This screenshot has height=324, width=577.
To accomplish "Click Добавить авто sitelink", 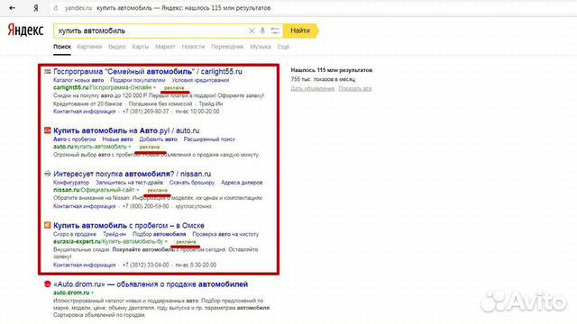I will coord(159,139).
